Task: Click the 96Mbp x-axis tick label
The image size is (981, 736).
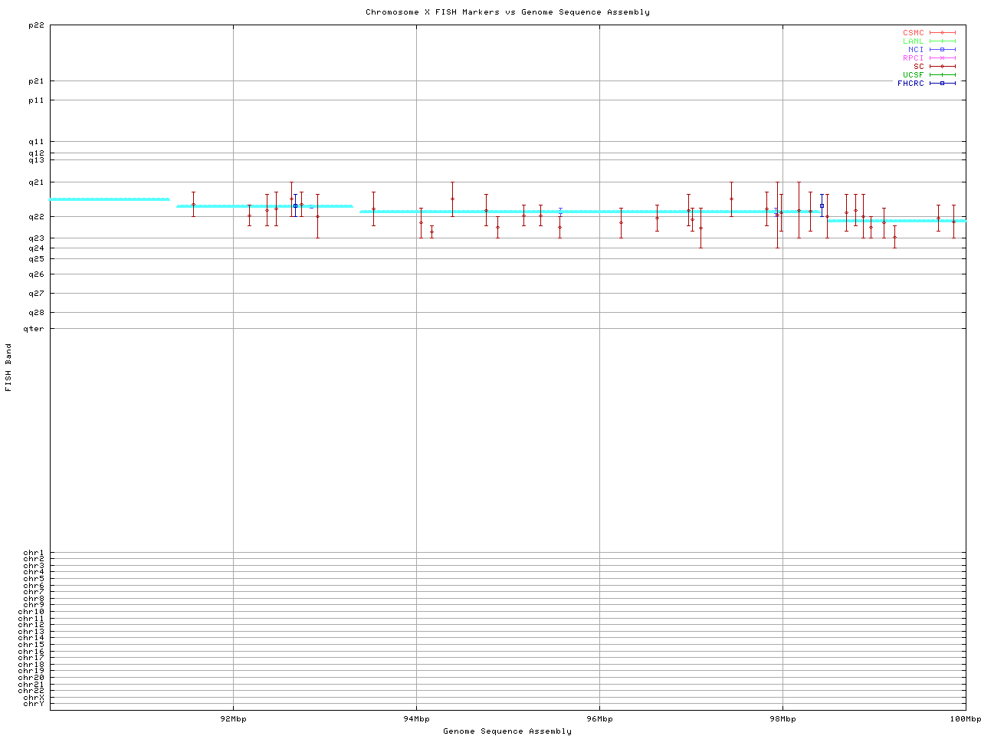Action: pyautogui.click(x=599, y=719)
